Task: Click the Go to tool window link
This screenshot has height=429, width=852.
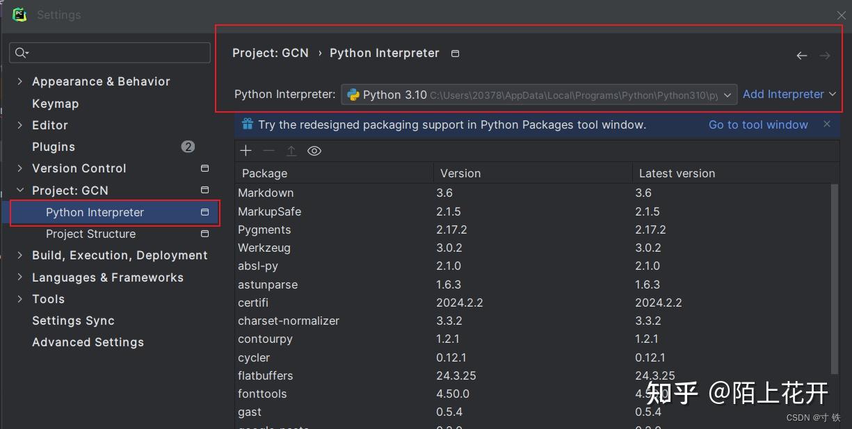Action: (x=757, y=124)
